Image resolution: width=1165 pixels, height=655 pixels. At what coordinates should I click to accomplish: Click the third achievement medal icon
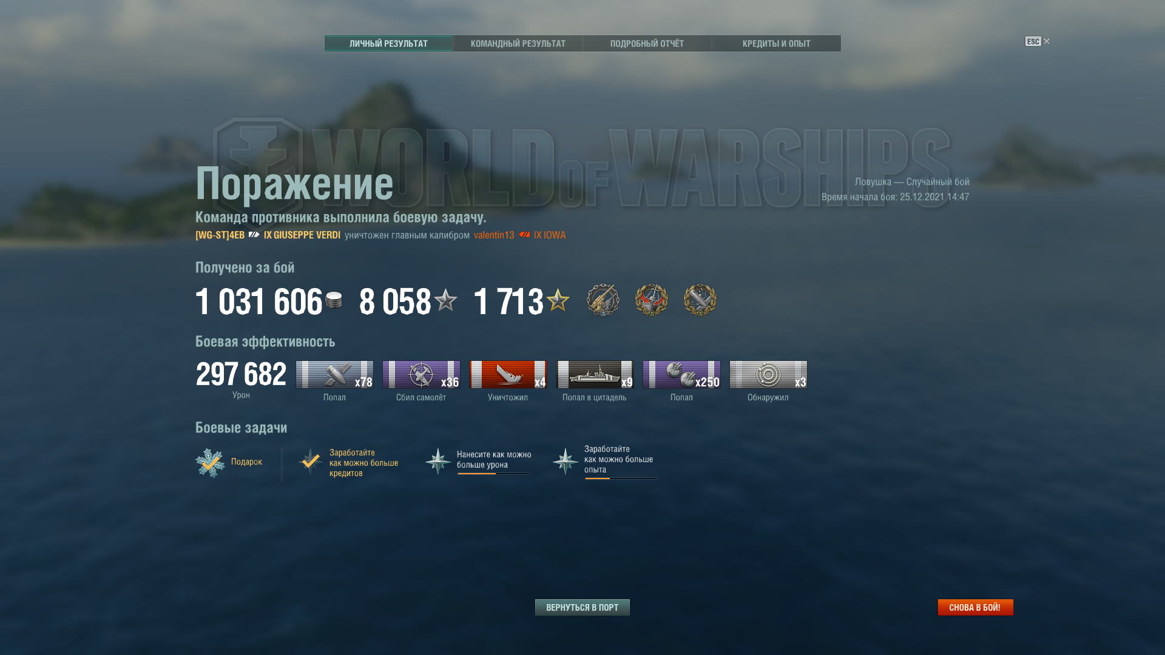(700, 300)
